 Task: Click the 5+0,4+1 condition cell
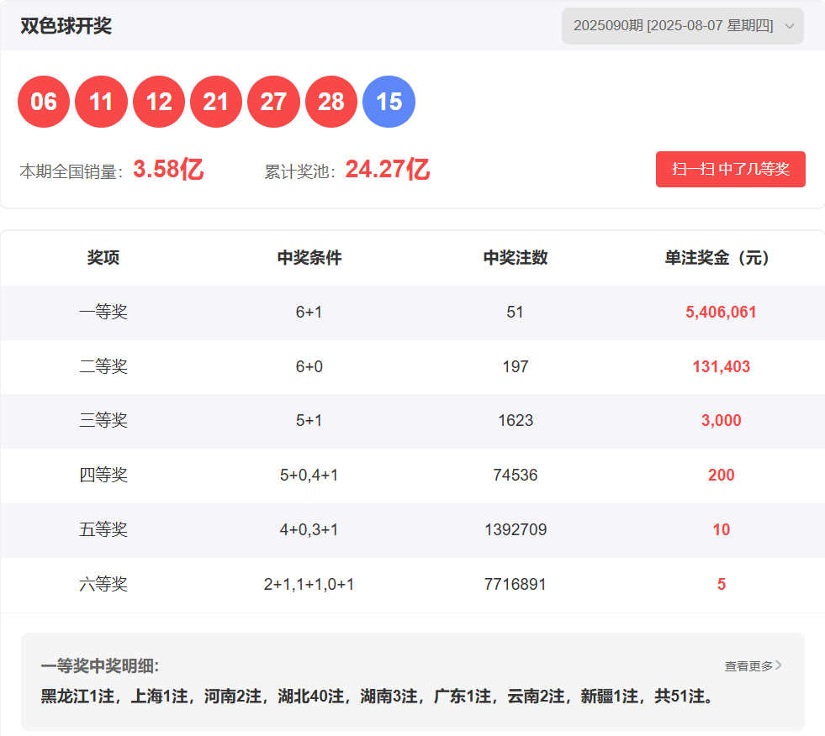pos(309,476)
